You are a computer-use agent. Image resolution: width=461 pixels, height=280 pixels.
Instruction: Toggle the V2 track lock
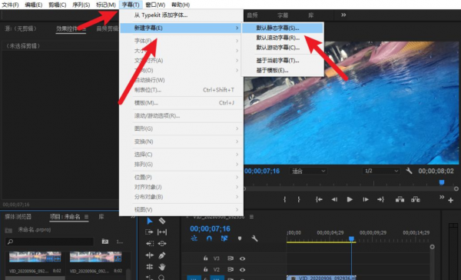coord(205,269)
